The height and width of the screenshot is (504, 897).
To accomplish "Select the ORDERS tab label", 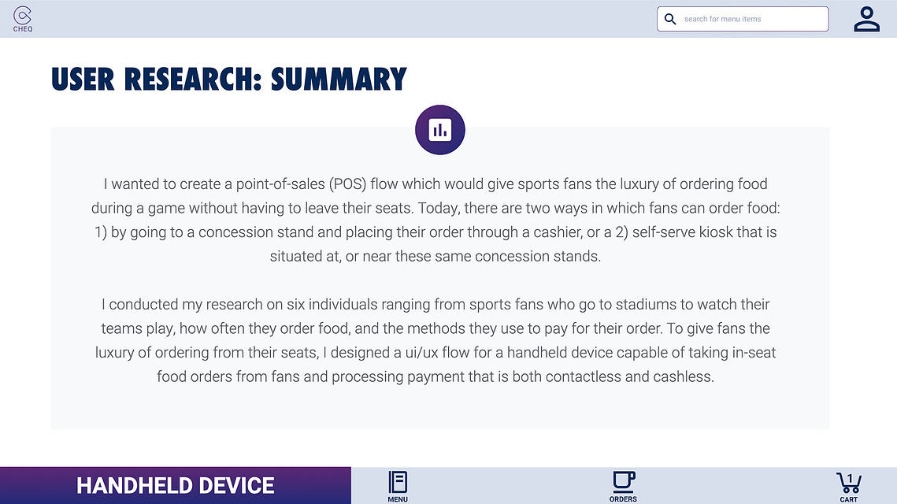I will tap(623, 499).
